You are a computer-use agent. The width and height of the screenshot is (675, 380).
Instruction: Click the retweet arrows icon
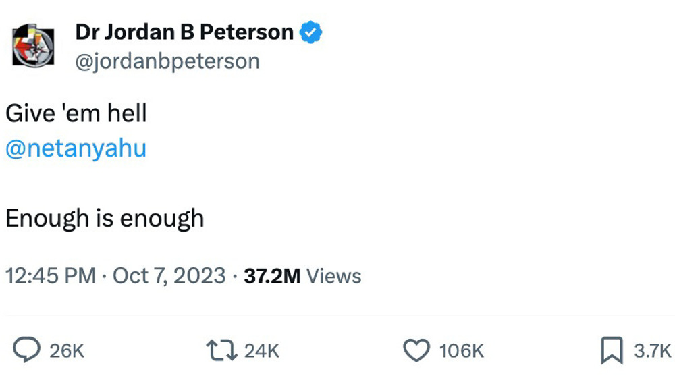pyautogui.click(x=221, y=350)
